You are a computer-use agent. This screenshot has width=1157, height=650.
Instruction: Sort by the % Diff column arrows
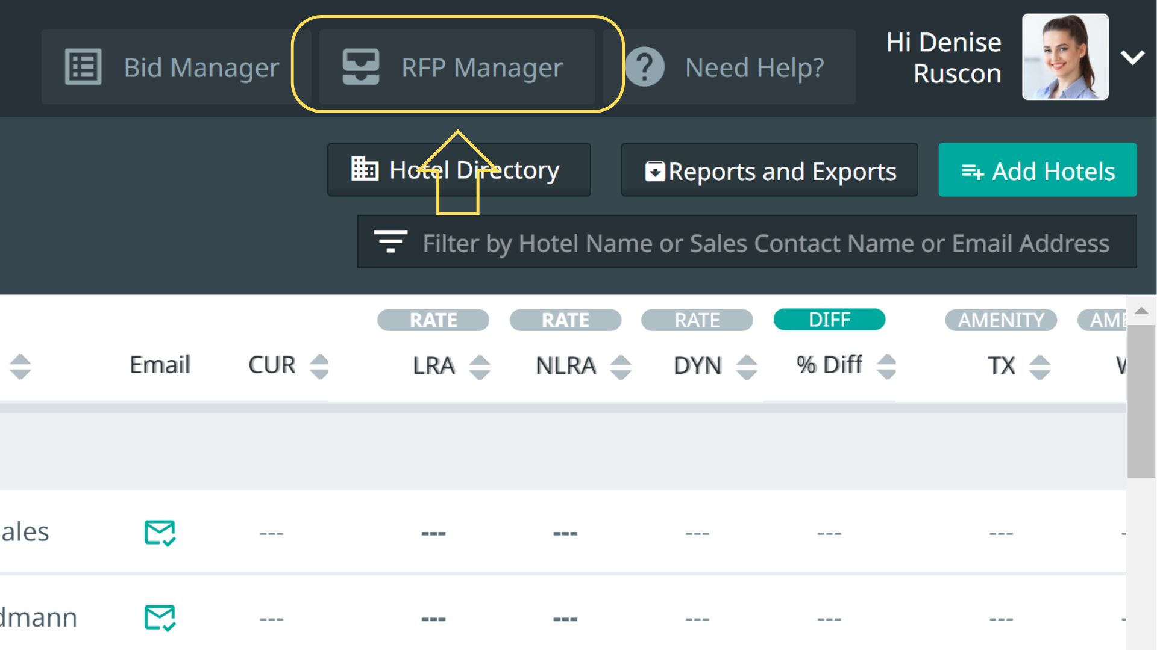[x=886, y=366]
